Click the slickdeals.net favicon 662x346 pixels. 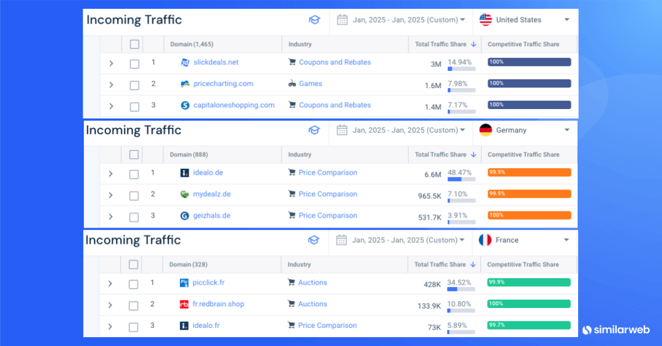click(x=186, y=62)
